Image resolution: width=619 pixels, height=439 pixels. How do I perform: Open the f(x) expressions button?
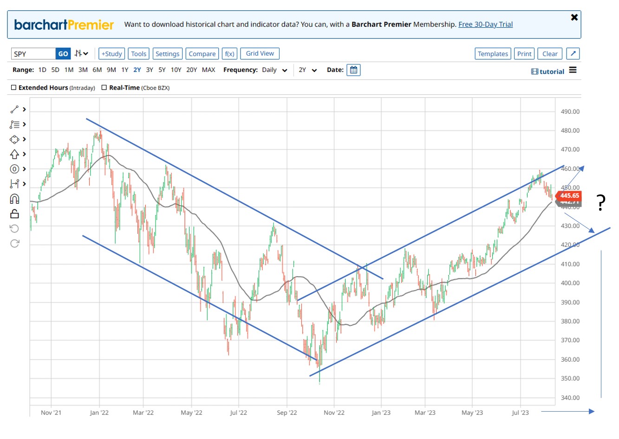(x=229, y=54)
